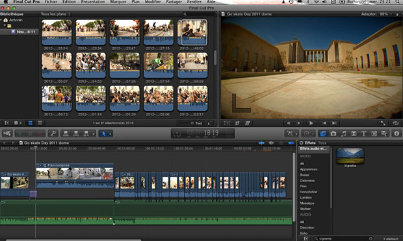Open the Edition menu
The width and height of the screenshot is (403, 241).
[x=69, y=2]
